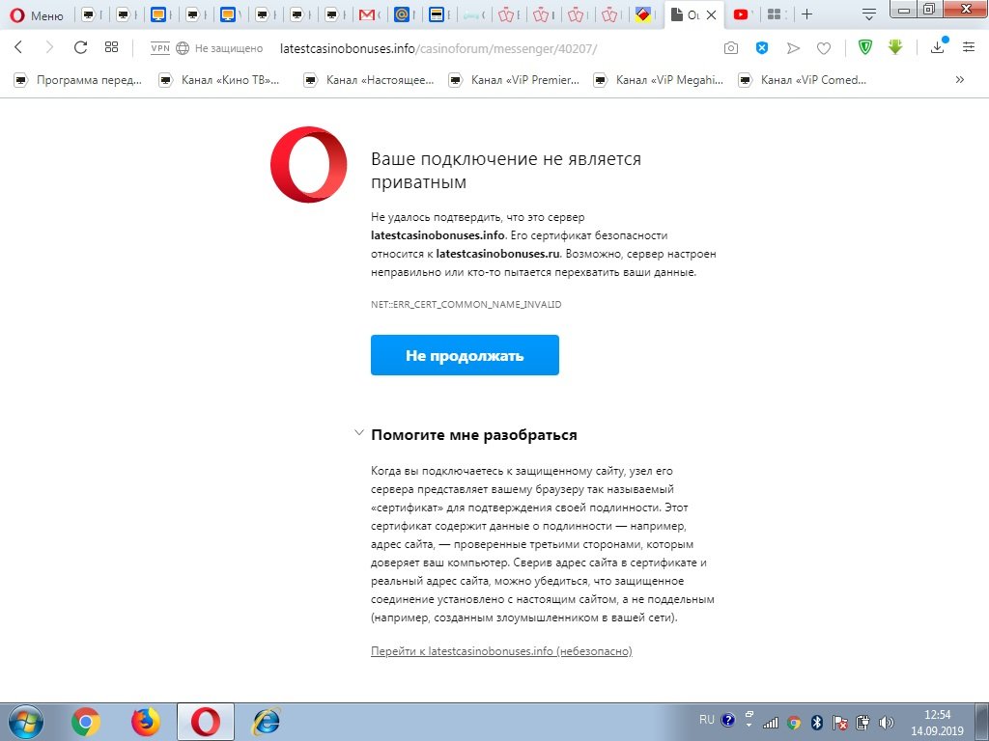Click the green shield extension icon
989x741 pixels.
(x=865, y=48)
